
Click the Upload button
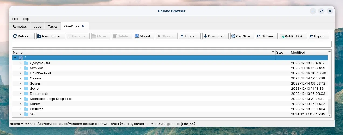[190, 36]
